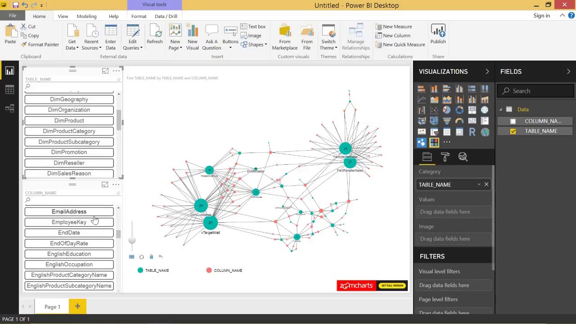Select DimGeography in TABLE_NAME slicer

pos(69,99)
